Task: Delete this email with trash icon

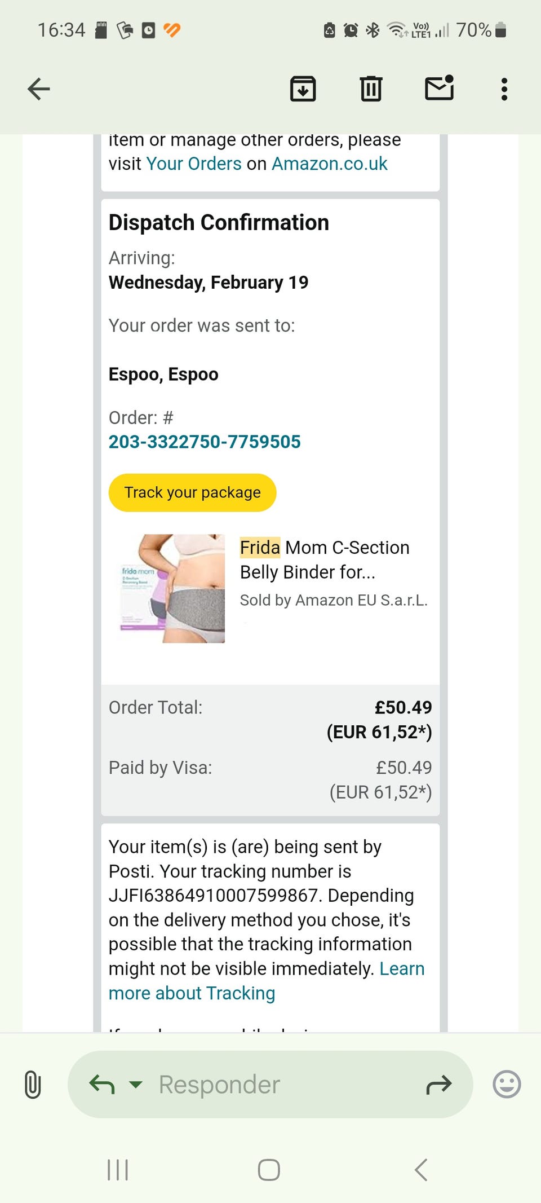Action: click(371, 89)
